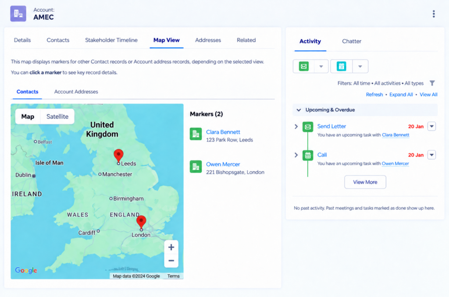Open the Related tab
The height and width of the screenshot is (297, 449).
(246, 40)
